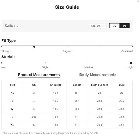Open the Body Measurements tab

tap(98, 75)
